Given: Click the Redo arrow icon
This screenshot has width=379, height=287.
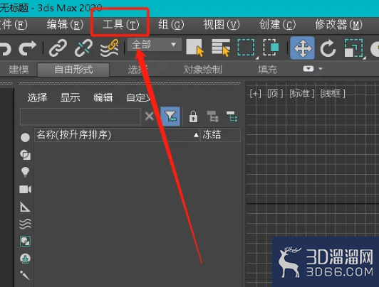Looking at the screenshot, I should click(27, 48).
